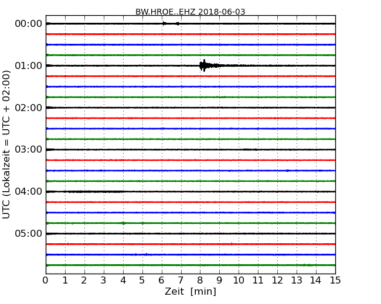The image size is (381, 304).
Task: Click the x-axis tick label 13
Action: pyautogui.click(x=297, y=281)
